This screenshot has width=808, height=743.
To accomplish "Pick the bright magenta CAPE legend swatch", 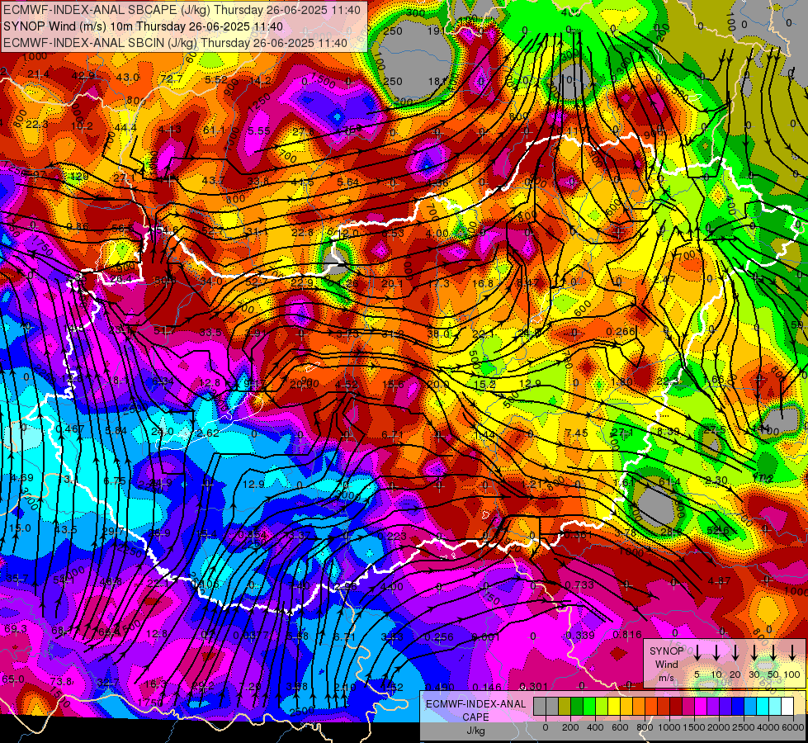I will pyautogui.click(x=701, y=707).
